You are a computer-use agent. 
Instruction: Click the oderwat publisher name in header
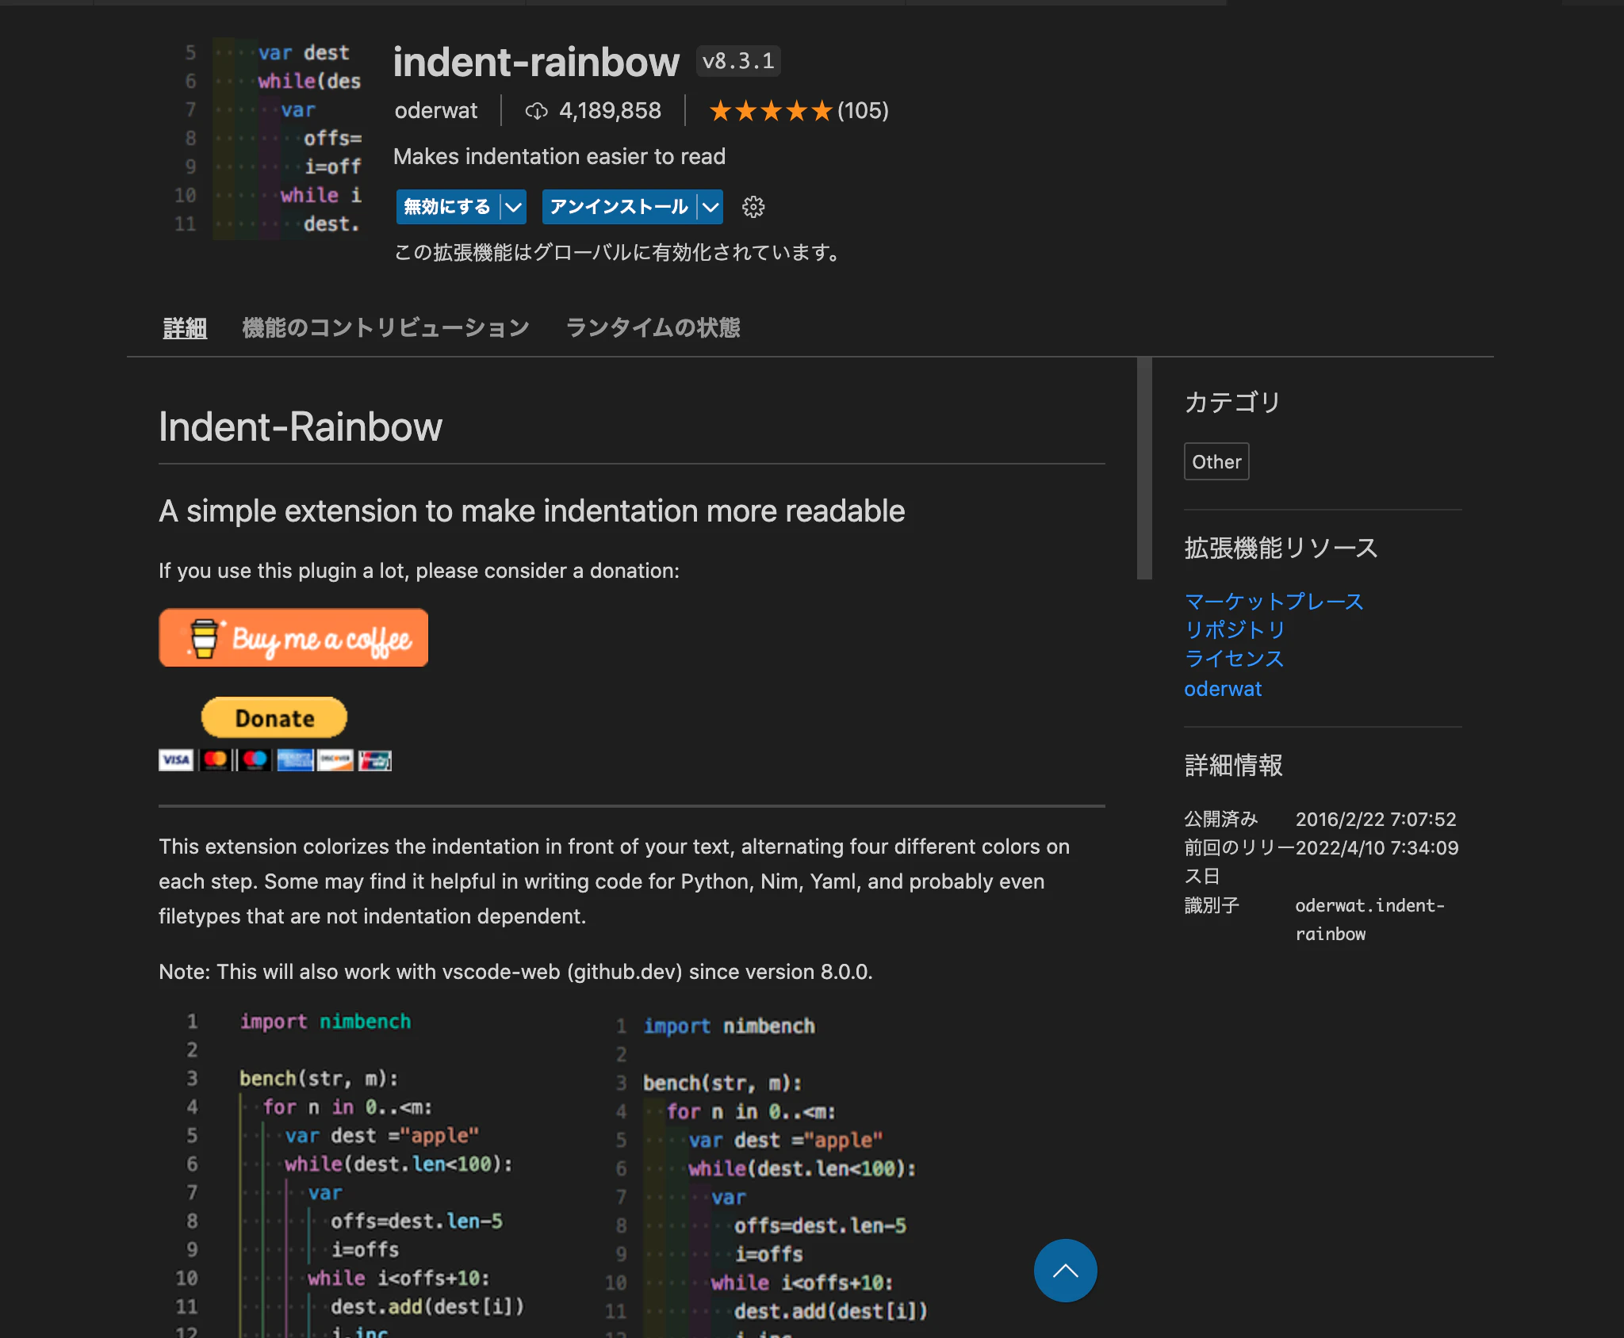pos(436,110)
